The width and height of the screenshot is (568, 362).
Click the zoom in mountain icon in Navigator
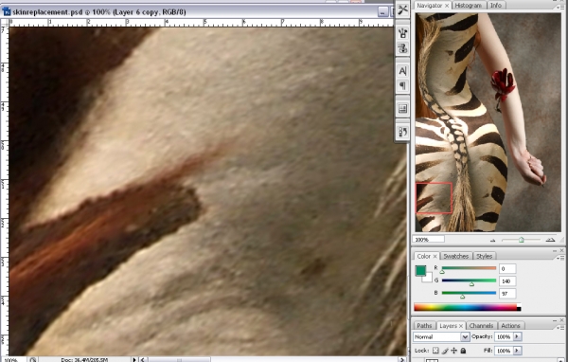coord(550,240)
